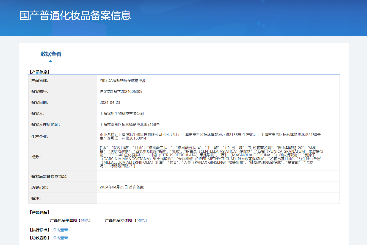This screenshot has height=245, width=367.
Task: Click the 备案人住所地址 row label
Action: coord(46,124)
